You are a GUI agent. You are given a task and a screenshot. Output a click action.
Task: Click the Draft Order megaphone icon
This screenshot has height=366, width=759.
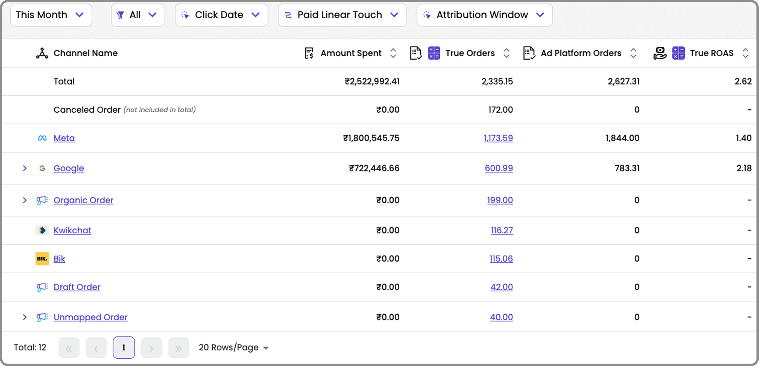(x=42, y=287)
